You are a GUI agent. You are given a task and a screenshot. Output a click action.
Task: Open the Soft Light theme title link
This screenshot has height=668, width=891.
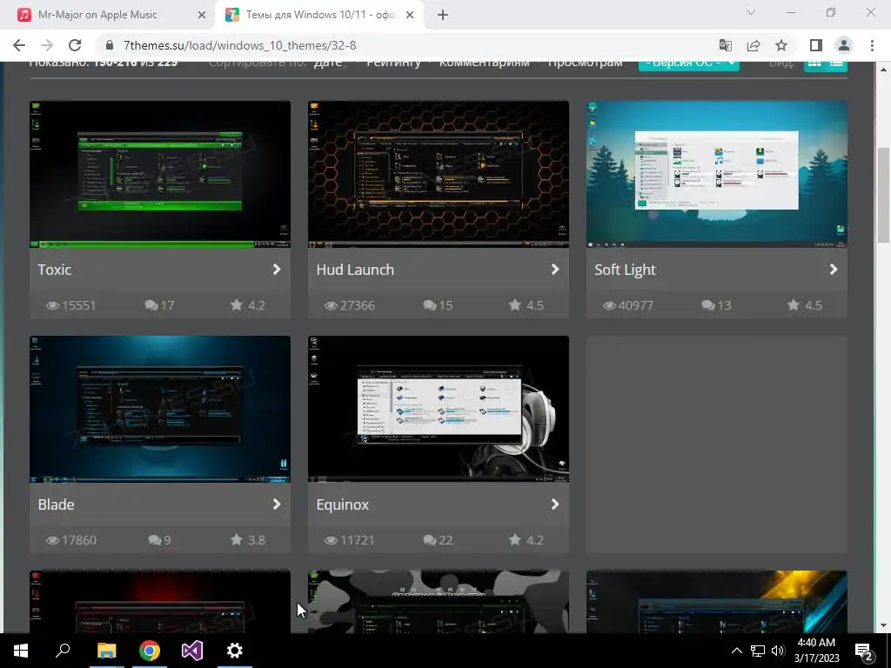pyautogui.click(x=625, y=270)
